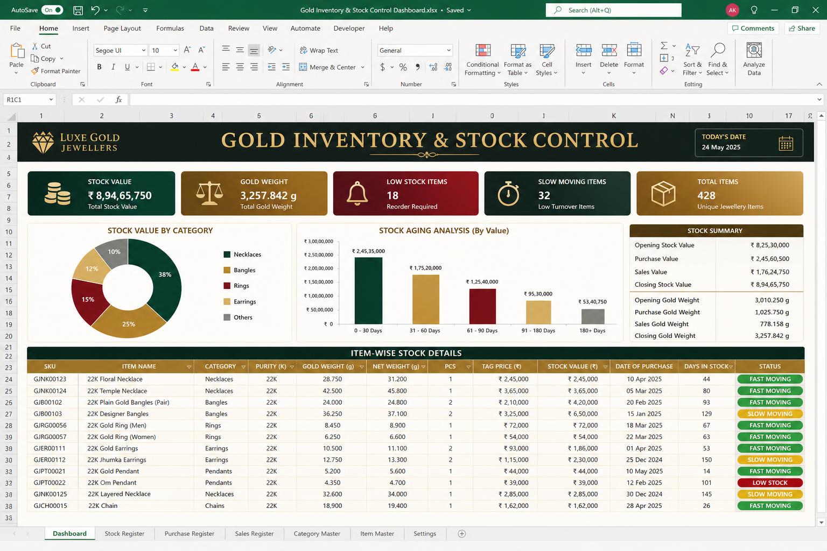Expand the Name Box R1C1 dropdown
This screenshot has width=827, height=551.
(x=51, y=100)
